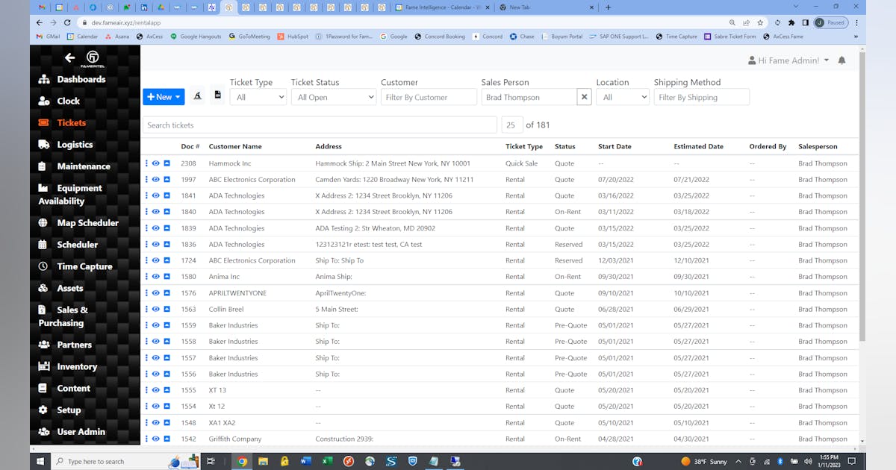Sort by Customer Name column header

tap(235, 147)
